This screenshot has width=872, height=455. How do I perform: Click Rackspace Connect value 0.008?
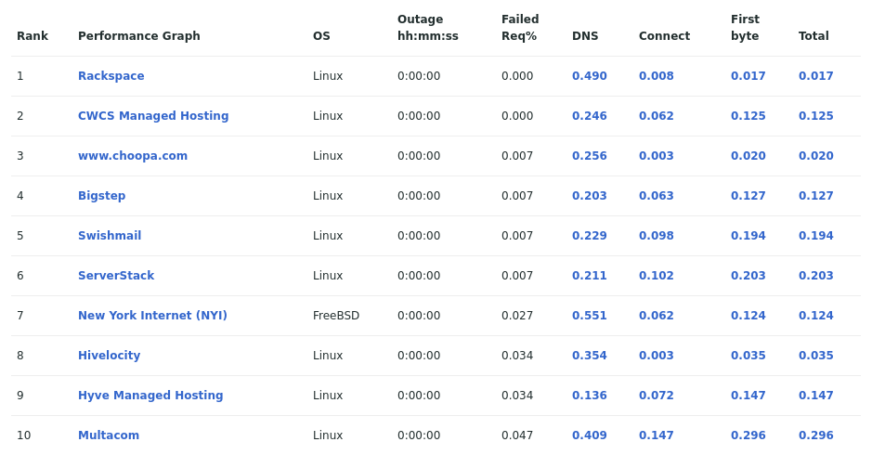(x=657, y=75)
